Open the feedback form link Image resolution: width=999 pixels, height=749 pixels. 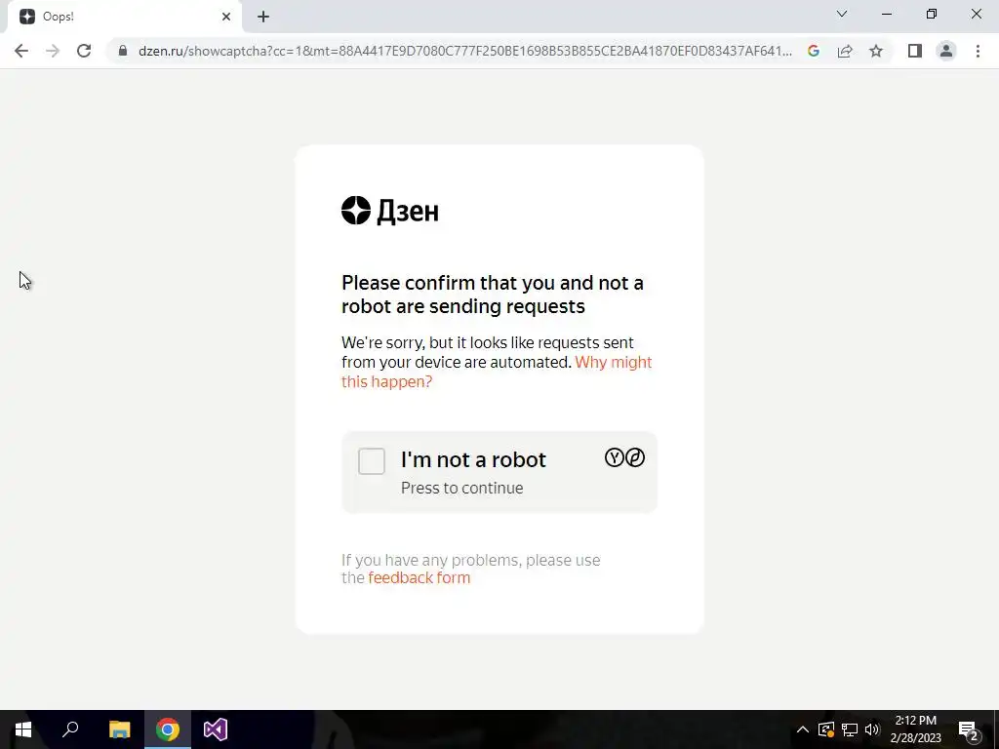420,577
